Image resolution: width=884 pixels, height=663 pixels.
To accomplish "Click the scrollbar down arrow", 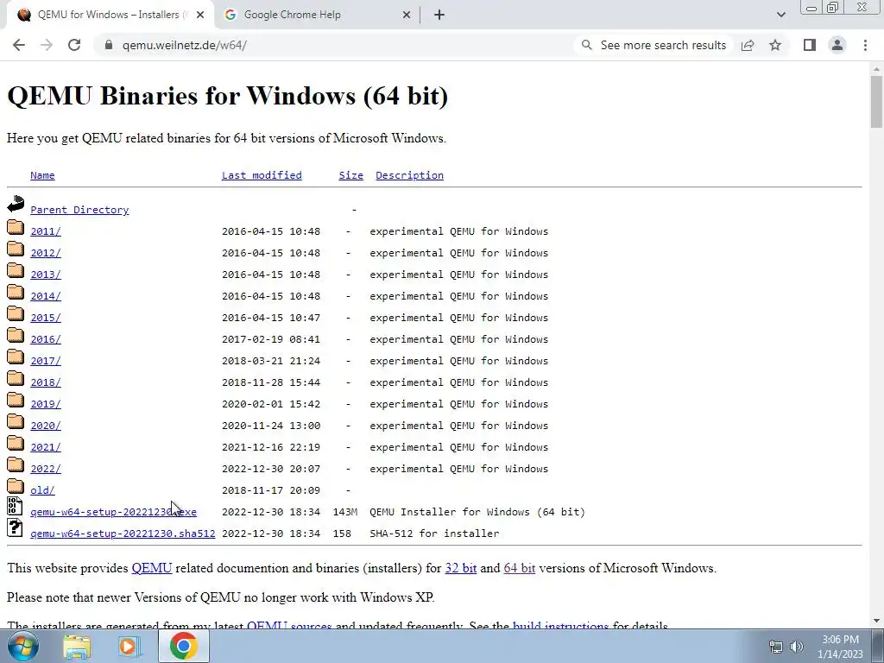I will coord(876,622).
